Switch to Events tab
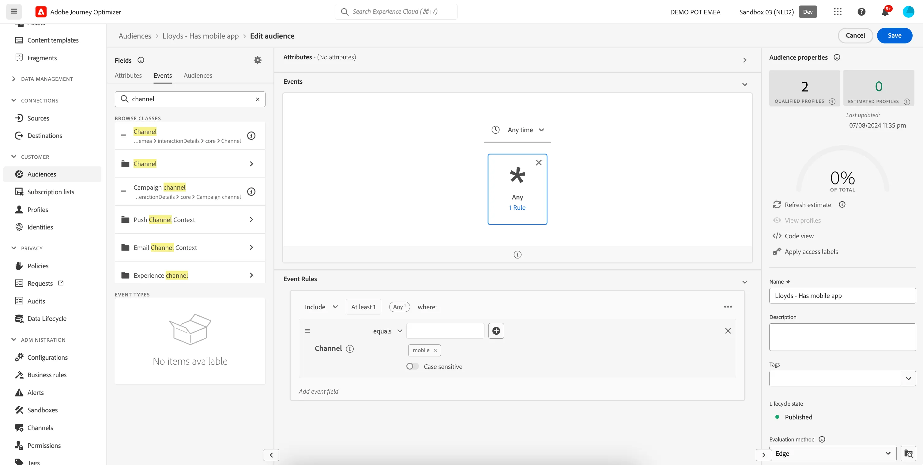This screenshot has height=465, width=923. click(x=162, y=76)
